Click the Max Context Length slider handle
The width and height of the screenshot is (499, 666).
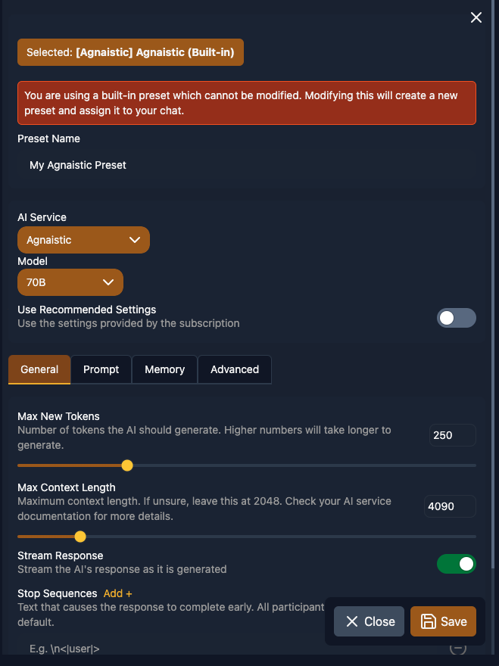pyautogui.click(x=80, y=537)
